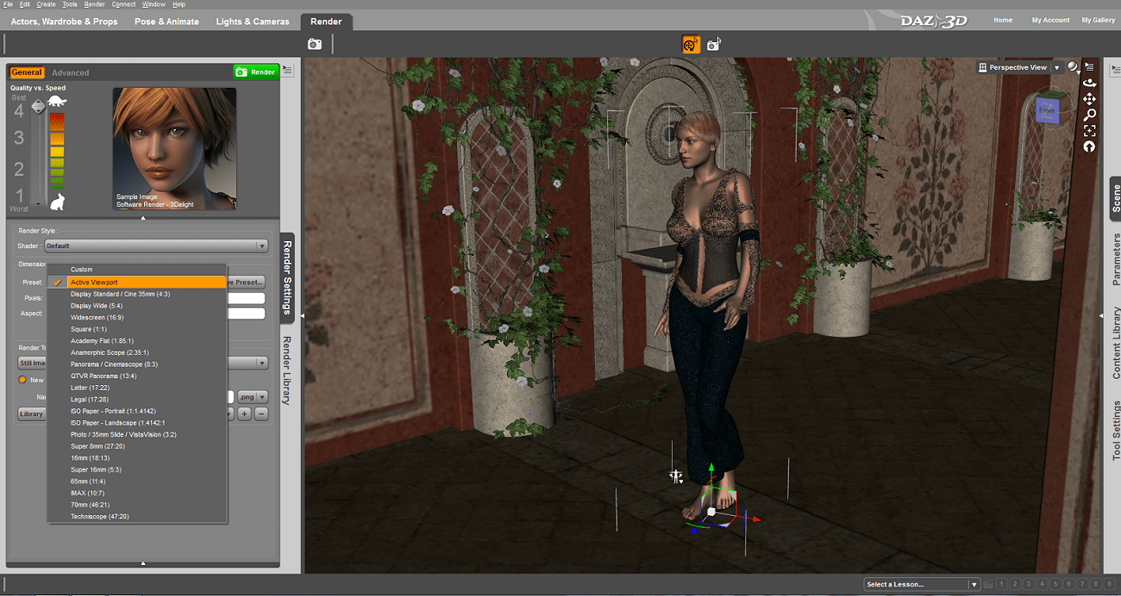1121x596 pixels.
Task: Click the minus remove-folder button
Action: point(261,414)
